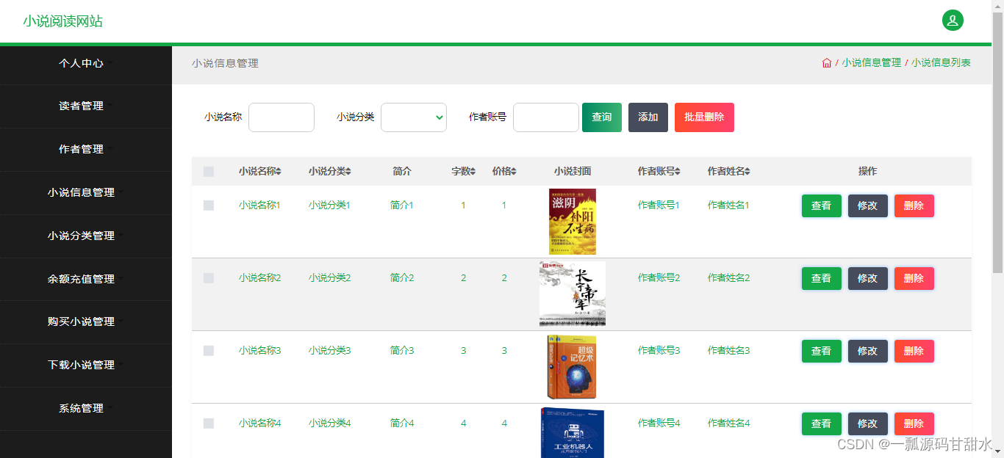
Task: Edit 小说名称3 with 修改 button
Action: click(867, 351)
